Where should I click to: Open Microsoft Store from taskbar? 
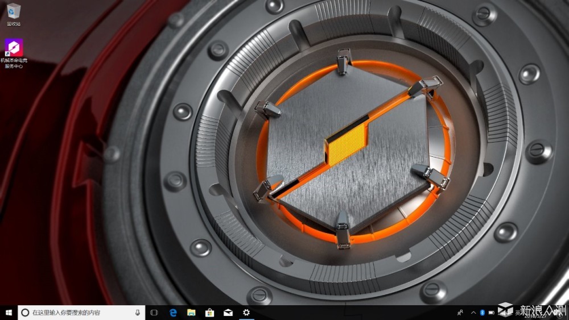click(209, 313)
